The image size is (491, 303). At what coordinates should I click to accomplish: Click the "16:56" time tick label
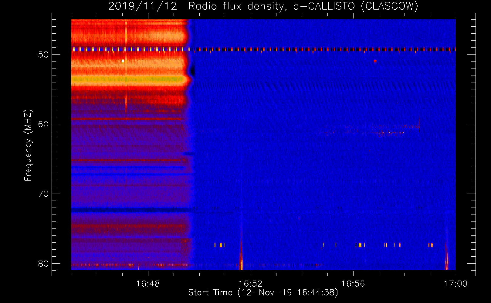[x=353, y=284]
